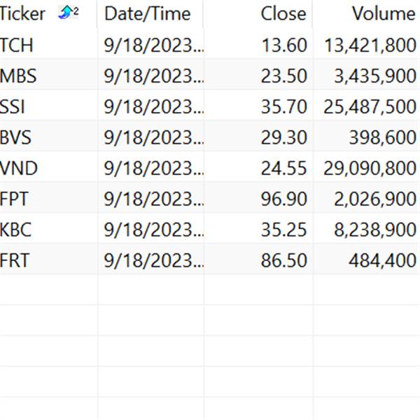Select the FRT ticker row
Viewport: 420px width, 420px height.
(15, 261)
